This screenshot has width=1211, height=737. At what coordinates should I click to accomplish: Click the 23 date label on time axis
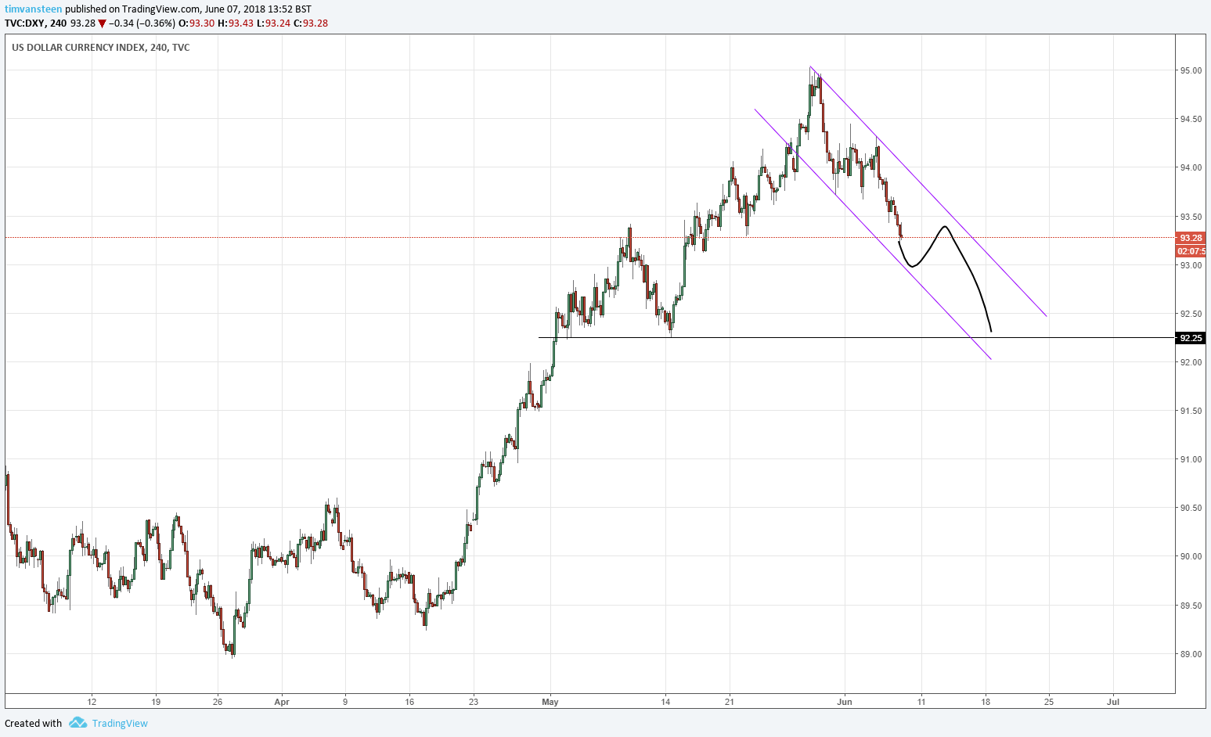pyautogui.click(x=474, y=702)
